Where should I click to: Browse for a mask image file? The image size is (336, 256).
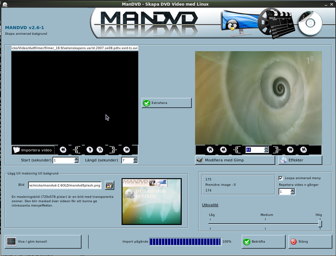[109, 185]
